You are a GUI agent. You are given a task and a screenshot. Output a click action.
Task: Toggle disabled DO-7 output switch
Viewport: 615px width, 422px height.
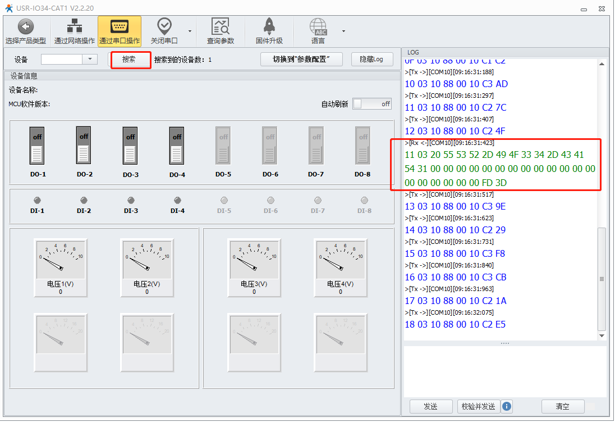[316, 146]
